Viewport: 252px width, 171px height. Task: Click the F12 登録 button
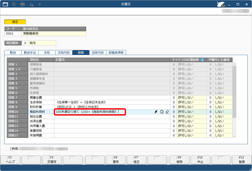pos(242,160)
